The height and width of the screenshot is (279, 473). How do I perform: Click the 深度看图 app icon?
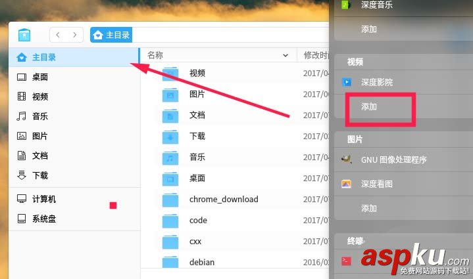[x=346, y=184]
